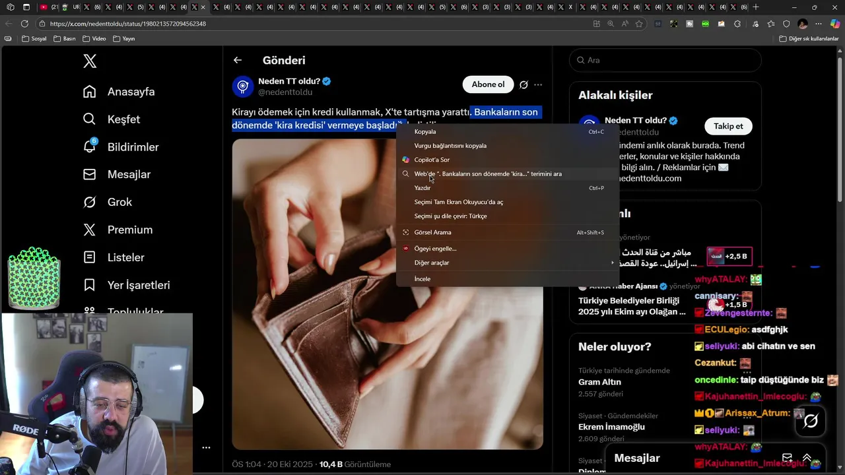This screenshot has height=475, width=845.
Task: Open the wallet photo in the post
Action: [388, 294]
